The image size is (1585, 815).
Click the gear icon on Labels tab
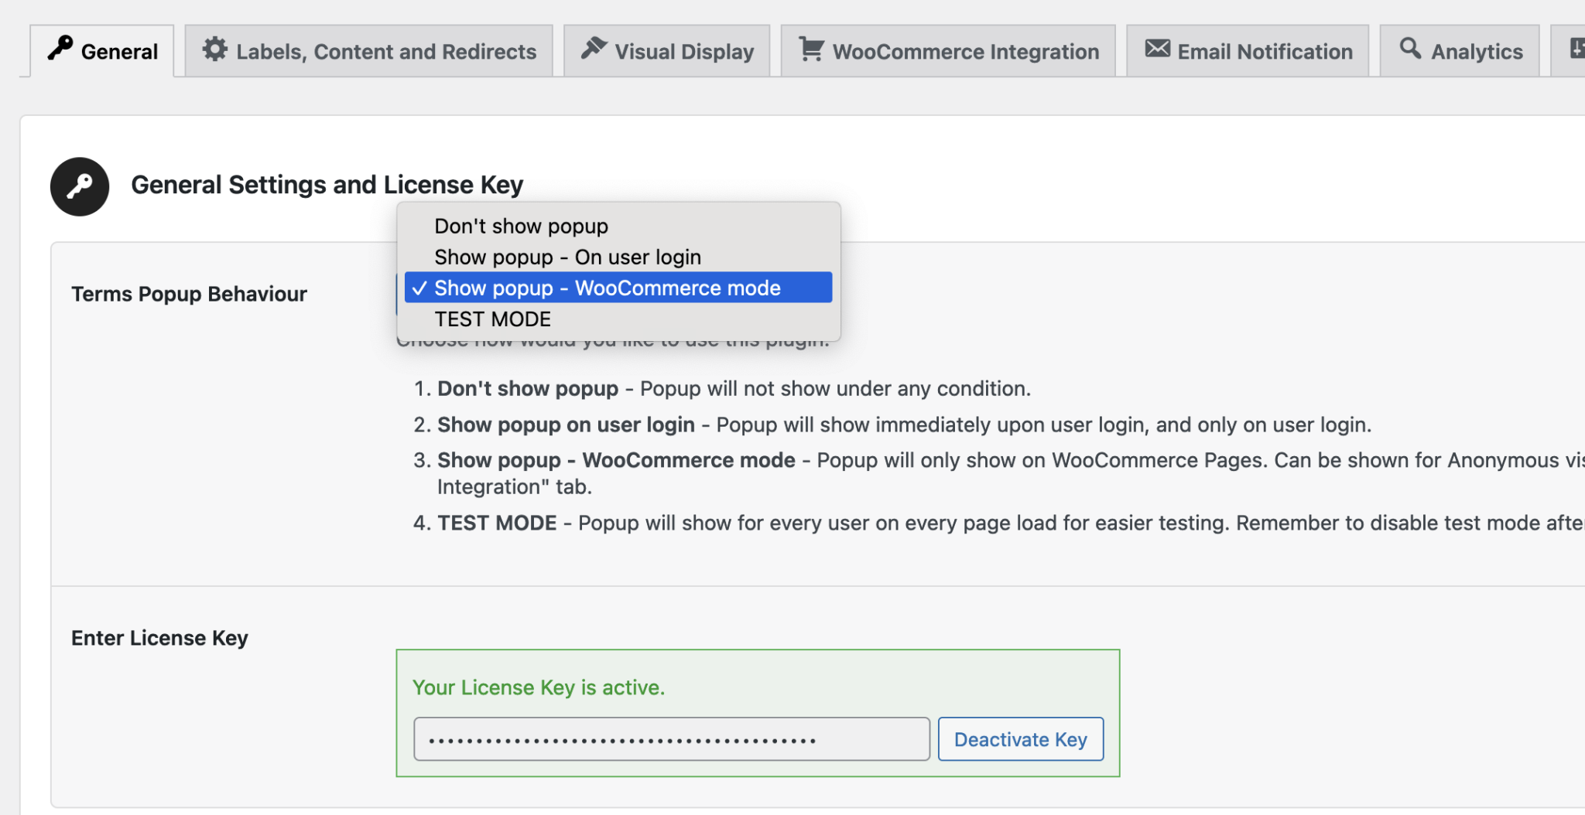tap(214, 49)
